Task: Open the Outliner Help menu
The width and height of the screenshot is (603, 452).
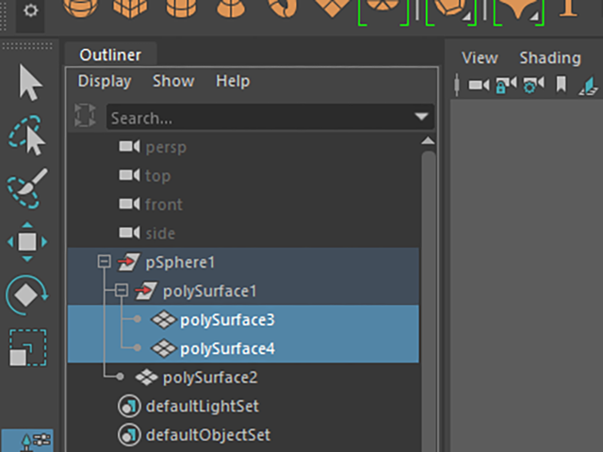Action: click(233, 81)
